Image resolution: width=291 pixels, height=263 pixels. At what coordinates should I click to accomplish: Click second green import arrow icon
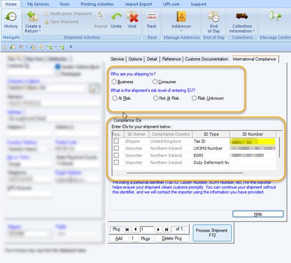point(62,47)
